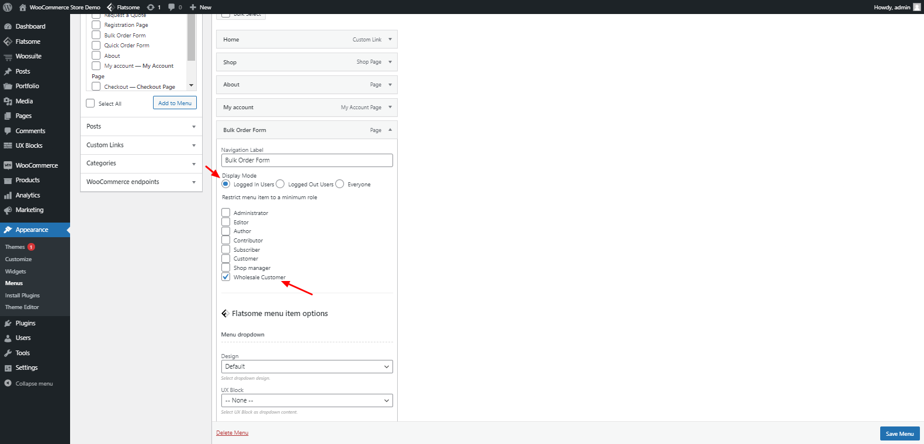The image size is (924, 444).
Task: Click the Tools wrench icon
Action: coord(8,353)
